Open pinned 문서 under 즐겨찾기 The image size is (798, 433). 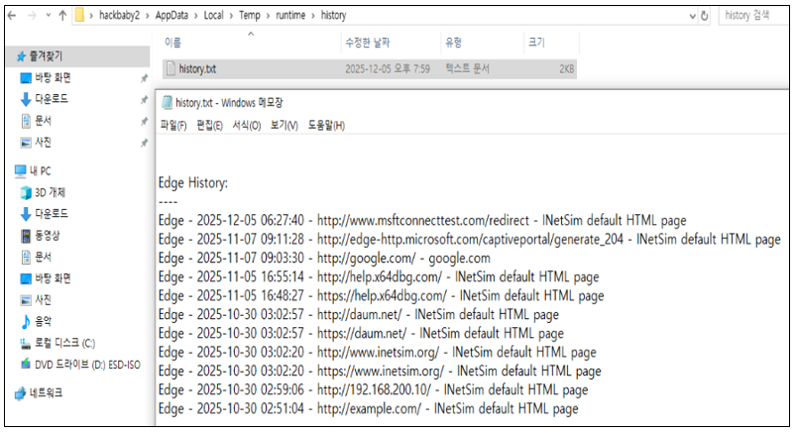tap(43, 121)
